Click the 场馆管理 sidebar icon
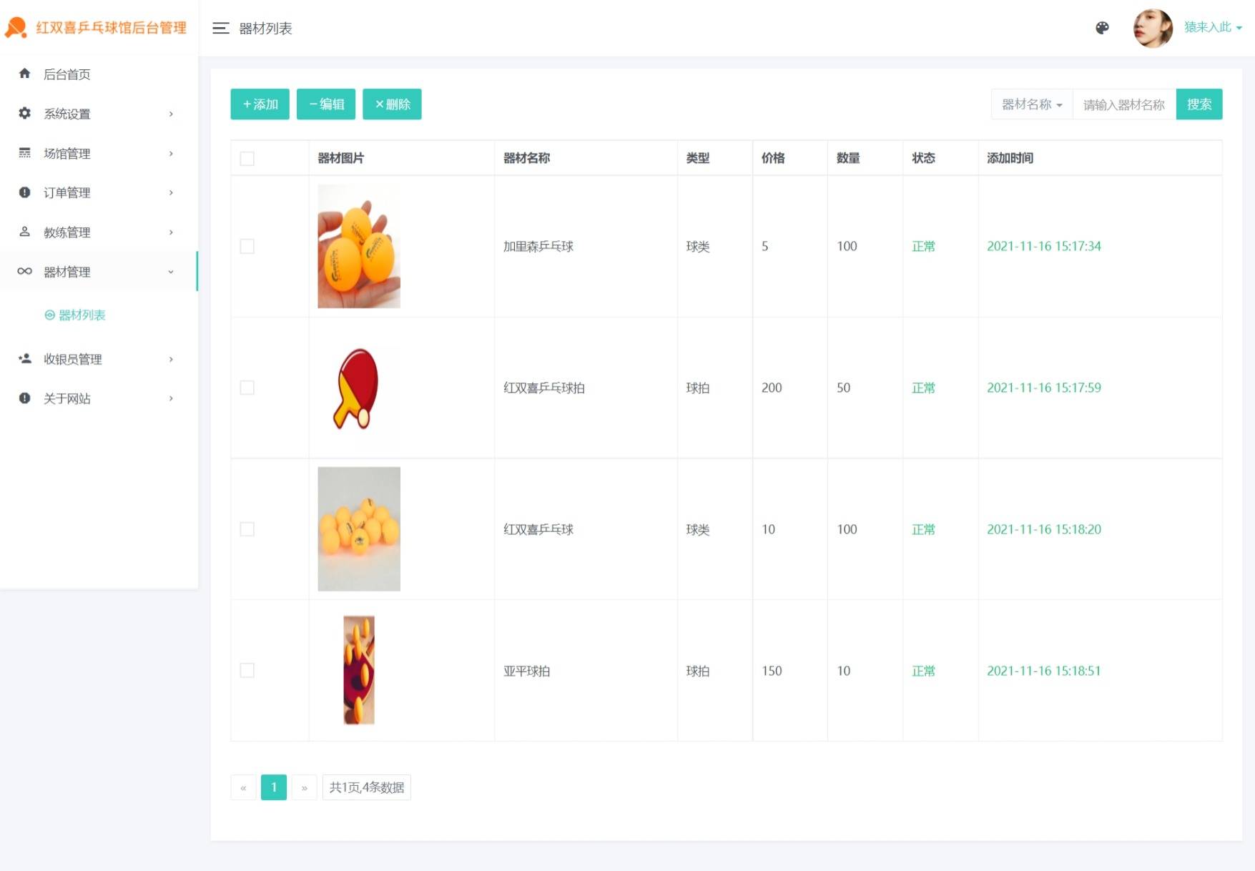 point(25,153)
